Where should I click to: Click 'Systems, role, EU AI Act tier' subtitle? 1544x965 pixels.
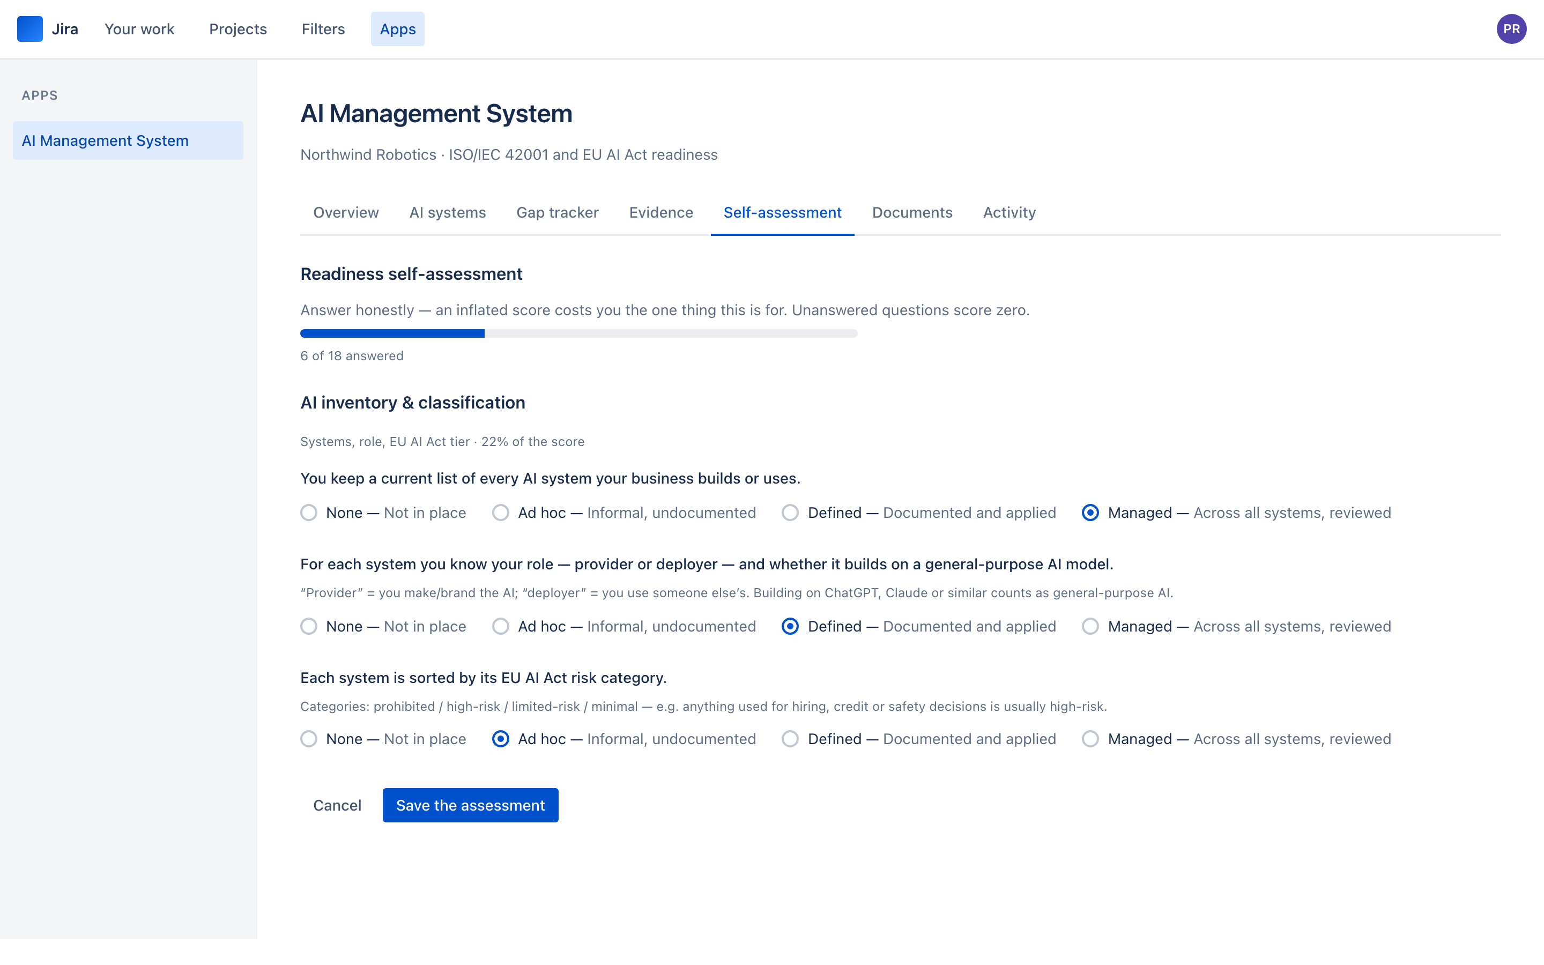(385, 442)
